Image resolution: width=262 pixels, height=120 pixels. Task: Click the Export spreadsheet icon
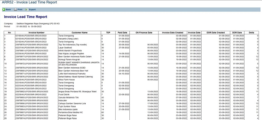(x=27, y=10)
